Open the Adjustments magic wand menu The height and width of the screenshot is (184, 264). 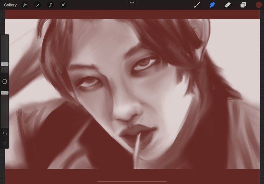(37, 5)
